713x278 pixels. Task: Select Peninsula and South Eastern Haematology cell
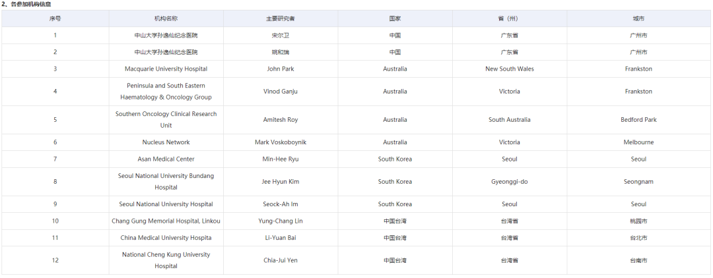(x=166, y=91)
